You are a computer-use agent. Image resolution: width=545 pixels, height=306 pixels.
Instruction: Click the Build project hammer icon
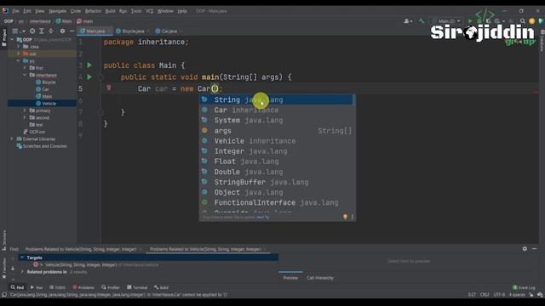(422, 21)
